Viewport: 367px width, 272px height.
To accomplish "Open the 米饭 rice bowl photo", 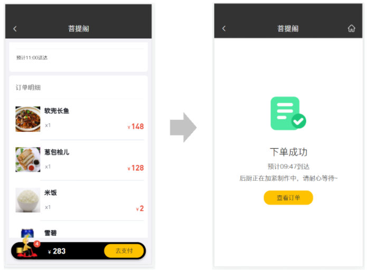I will (x=28, y=200).
